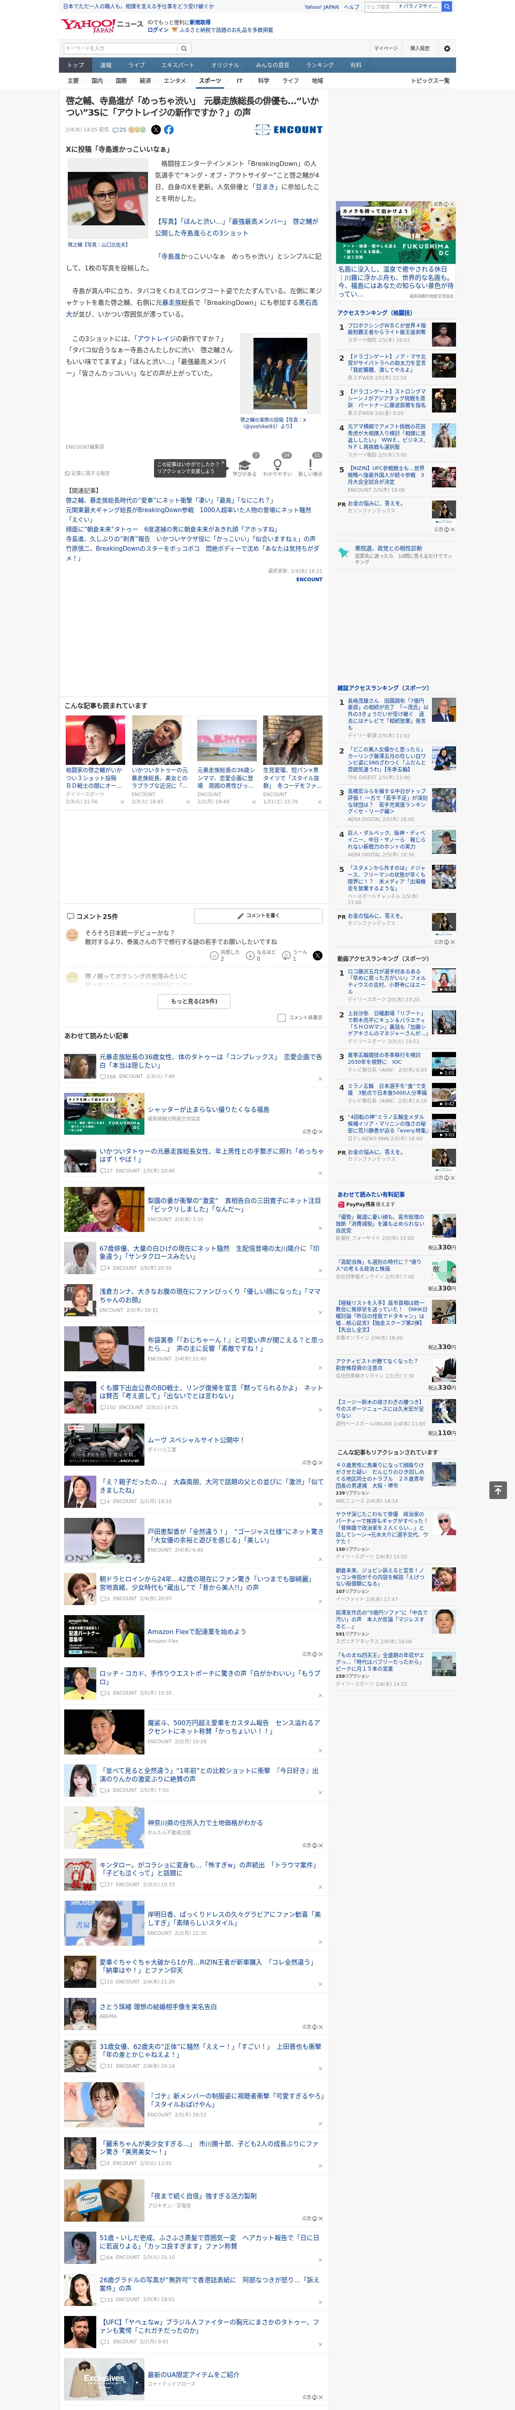Image resolution: width=515 pixels, height=2410 pixels.
Task: Click the web search magnifier button
Action: click(x=447, y=6)
